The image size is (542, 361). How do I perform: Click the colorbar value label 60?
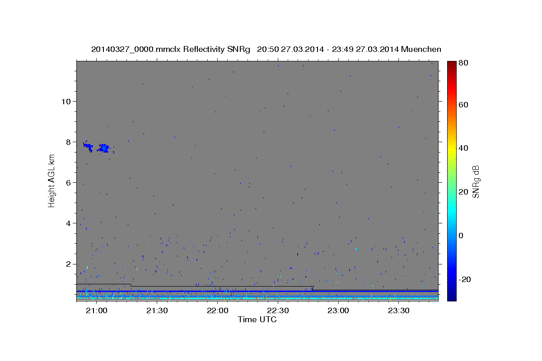click(x=463, y=105)
